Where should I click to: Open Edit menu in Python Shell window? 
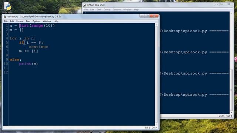(x=92, y=10)
